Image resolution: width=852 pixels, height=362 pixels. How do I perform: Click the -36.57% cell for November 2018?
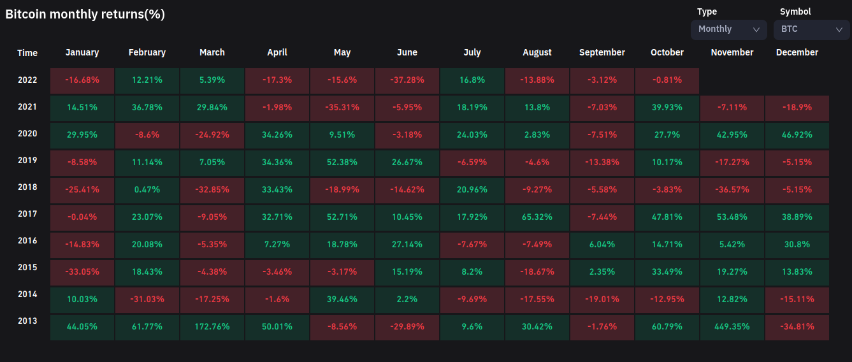point(732,191)
